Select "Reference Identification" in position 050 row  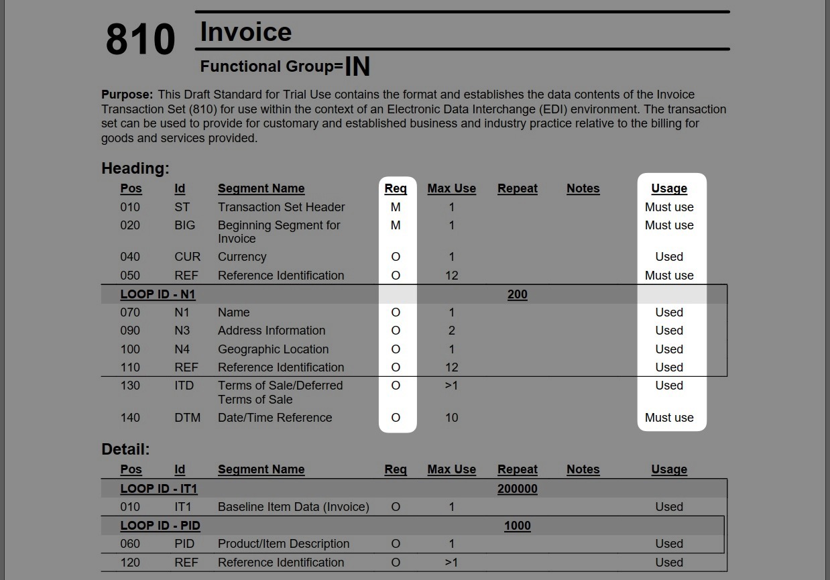point(281,276)
